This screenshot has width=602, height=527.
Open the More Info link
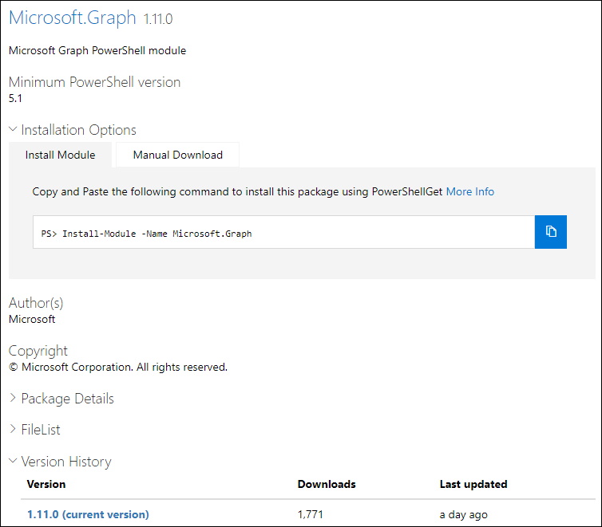click(x=470, y=191)
